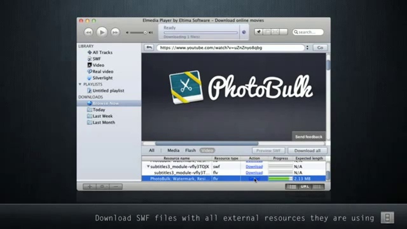Image resolution: width=407 pixels, height=229 pixels.
Task: Switch to the Flash filter tab
Action: point(190,150)
